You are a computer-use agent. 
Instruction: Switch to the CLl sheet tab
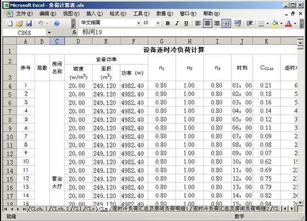pyautogui.click(x=77, y=209)
